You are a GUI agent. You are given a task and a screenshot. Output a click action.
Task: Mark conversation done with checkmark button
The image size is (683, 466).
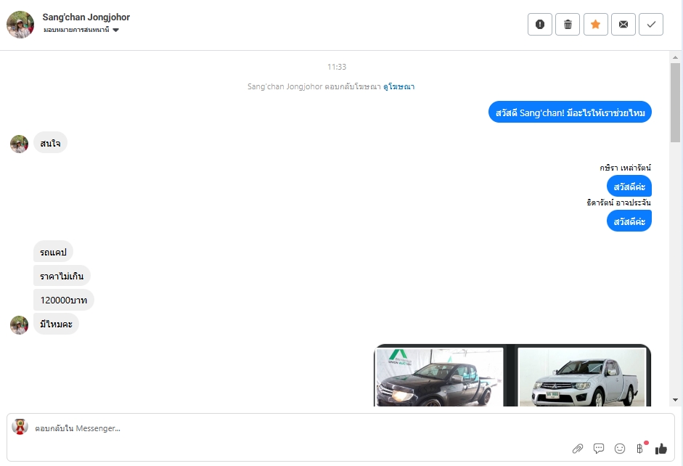(651, 25)
